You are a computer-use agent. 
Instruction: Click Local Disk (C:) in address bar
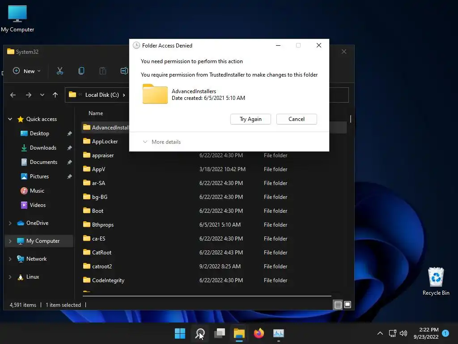point(102,95)
